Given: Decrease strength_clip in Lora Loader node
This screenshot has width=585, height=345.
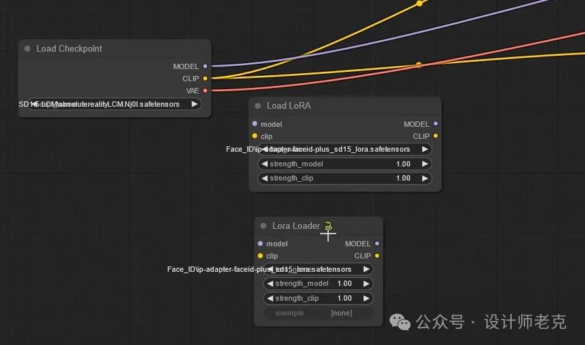Looking at the screenshot, I should pyautogui.click(x=270, y=299).
